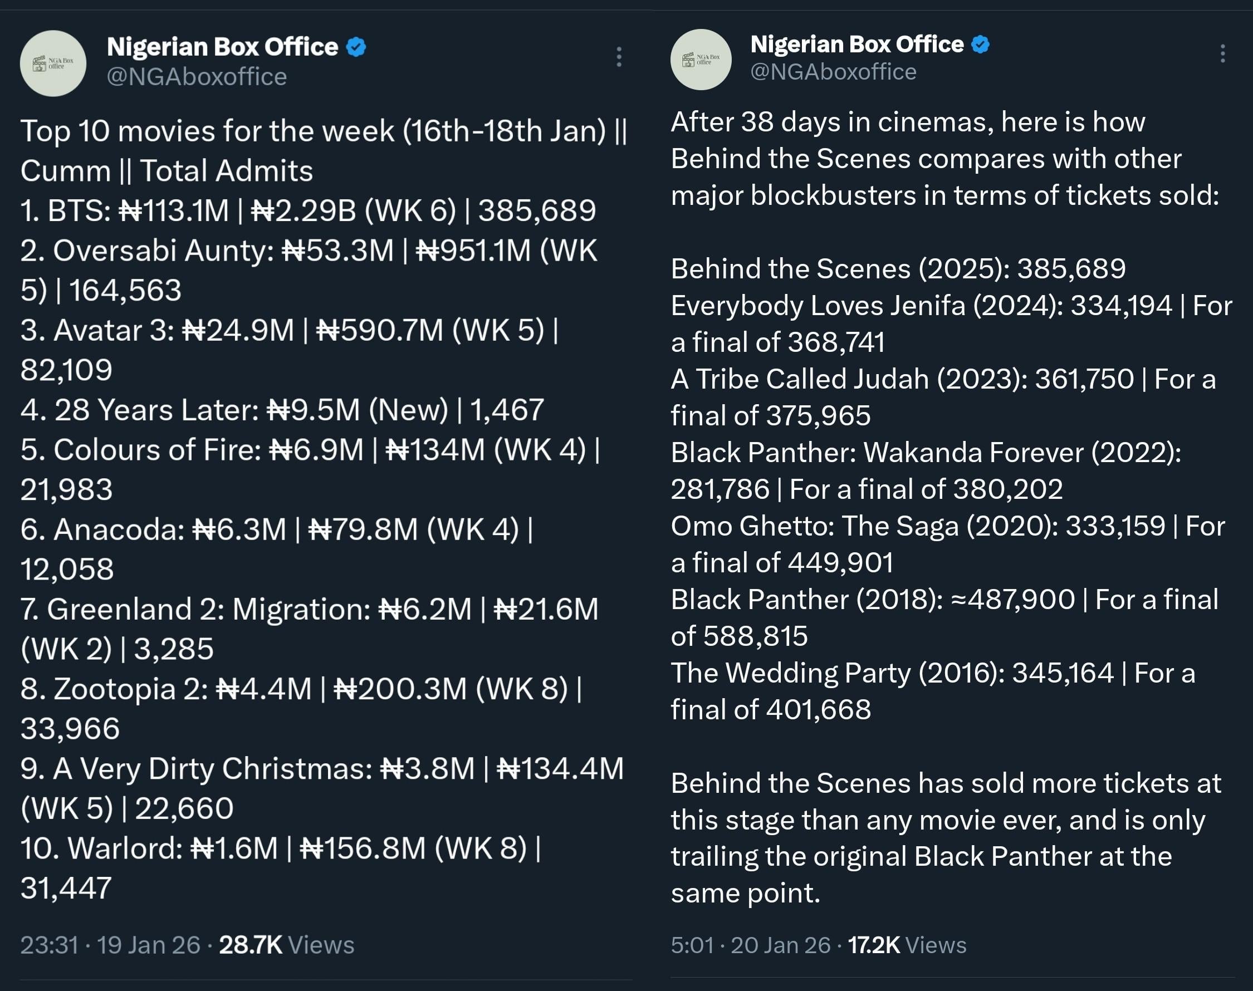View the 28.7K Views count
This screenshot has height=991, width=1253.
[286, 945]
